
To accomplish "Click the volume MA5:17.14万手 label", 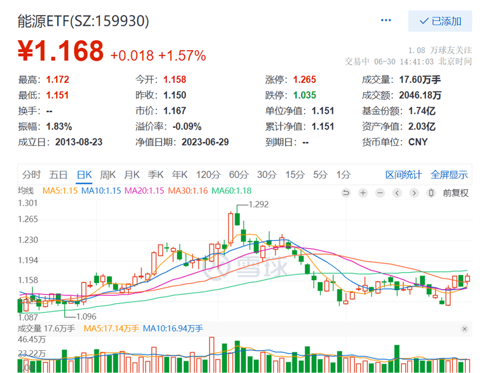I will tap(111, 329).
